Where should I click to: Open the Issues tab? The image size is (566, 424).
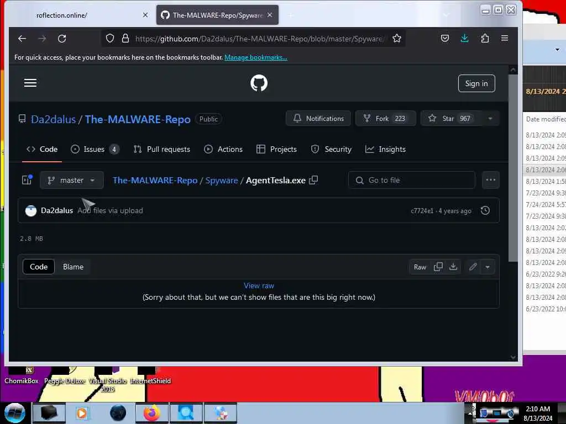coord(95,149)
